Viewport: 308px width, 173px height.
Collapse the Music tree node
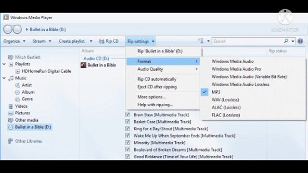pyautogui.click(x=4, y=78)
